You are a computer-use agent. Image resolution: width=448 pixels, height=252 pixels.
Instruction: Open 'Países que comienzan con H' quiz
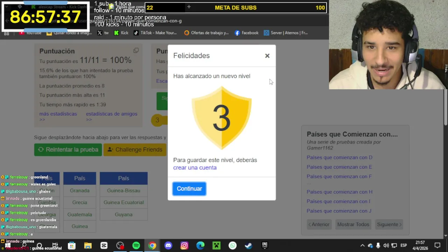point(339,192)
